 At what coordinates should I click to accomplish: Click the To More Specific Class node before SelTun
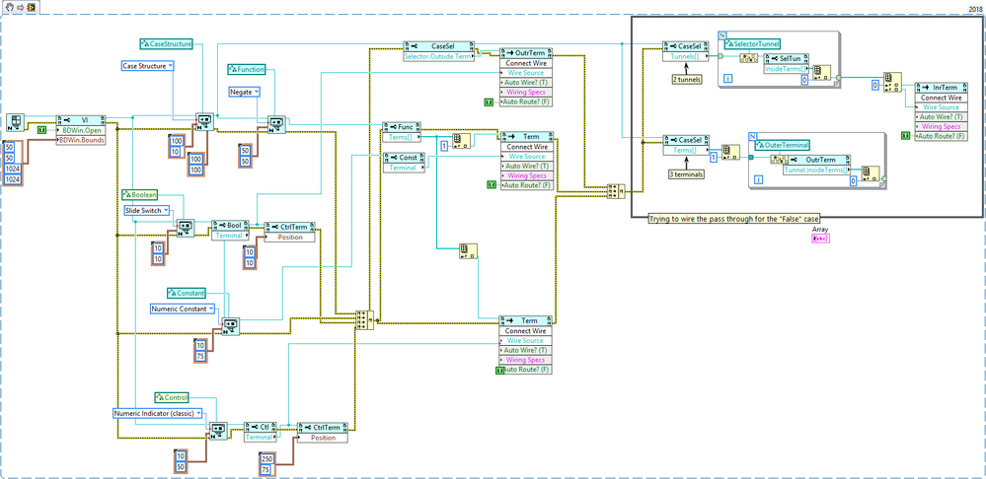tap(747, 57)
